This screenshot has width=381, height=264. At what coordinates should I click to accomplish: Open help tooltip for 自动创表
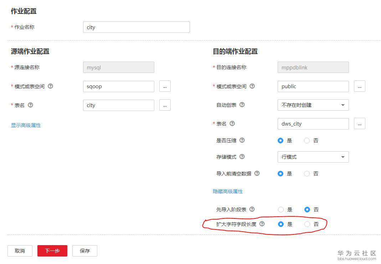coord(242,105)
